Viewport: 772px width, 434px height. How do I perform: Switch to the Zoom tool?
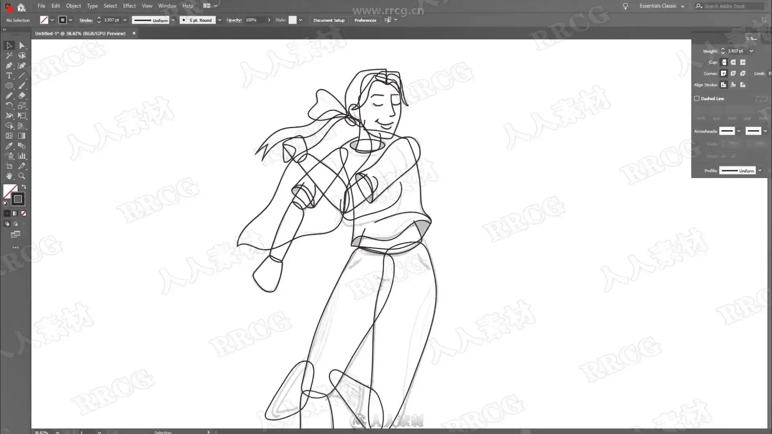22,176
